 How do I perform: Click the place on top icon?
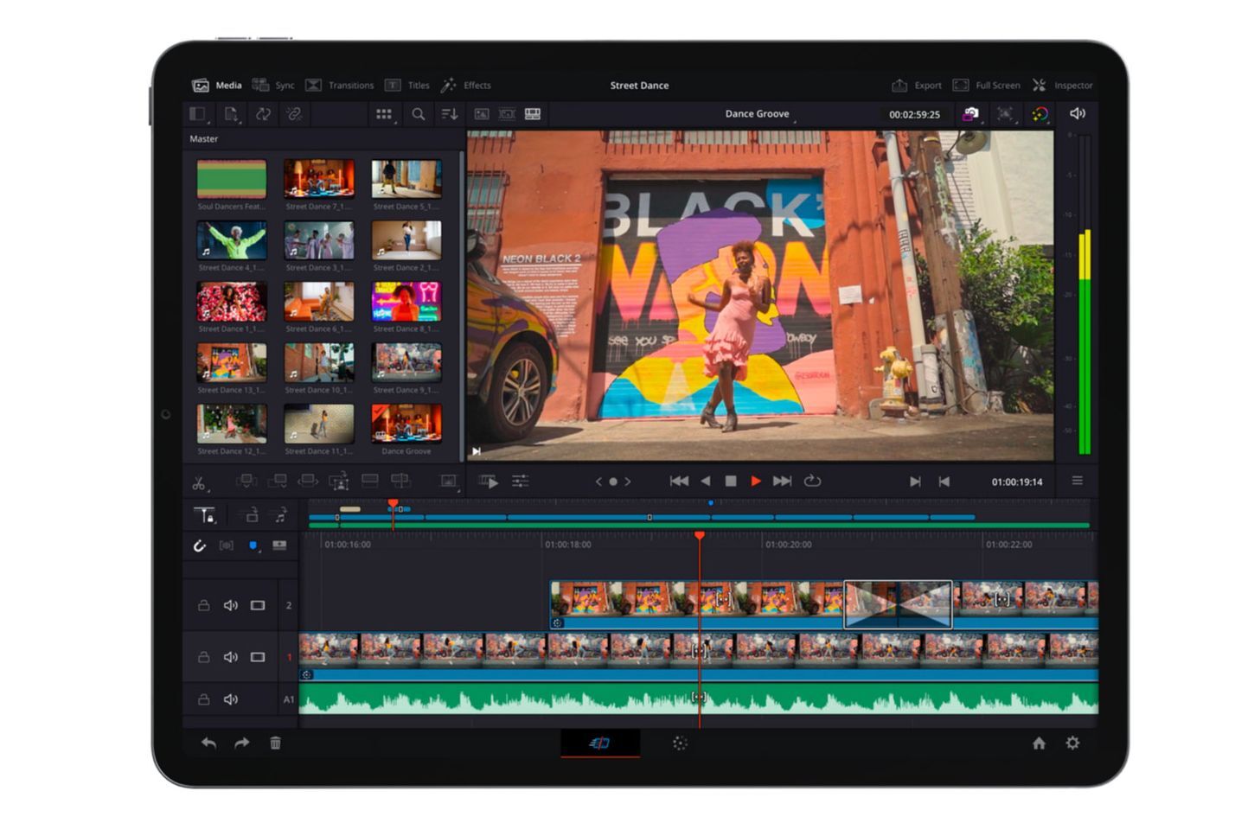pos(369,481)
